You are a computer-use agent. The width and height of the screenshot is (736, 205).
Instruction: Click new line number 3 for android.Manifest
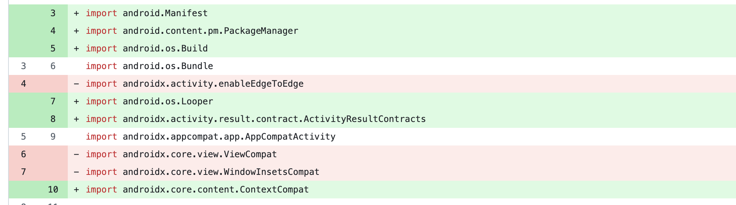[x=53, y=13]
